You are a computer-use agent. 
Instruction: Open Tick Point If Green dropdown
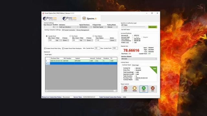pos(90,40)
